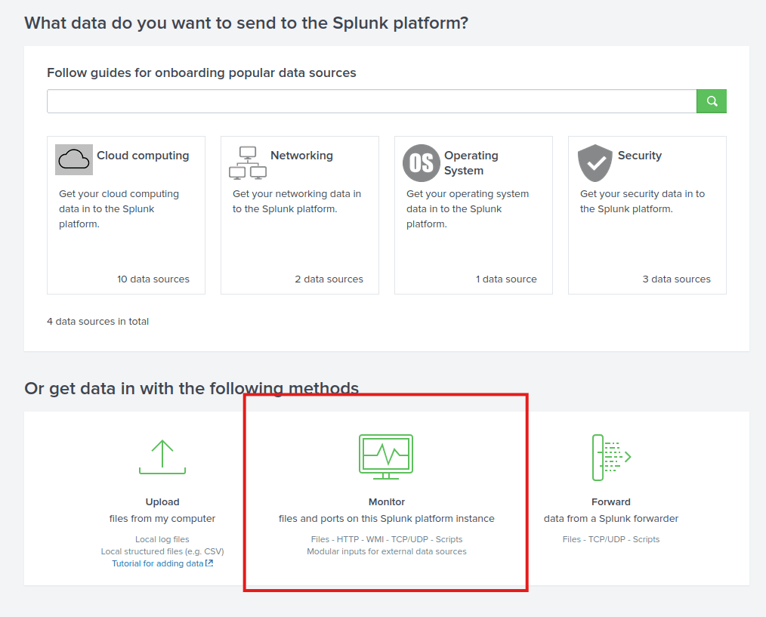Image resolution: width=766 pixels, height=617 pixels.
Task: Choose the Monitor method label
Action: (386, 501)
